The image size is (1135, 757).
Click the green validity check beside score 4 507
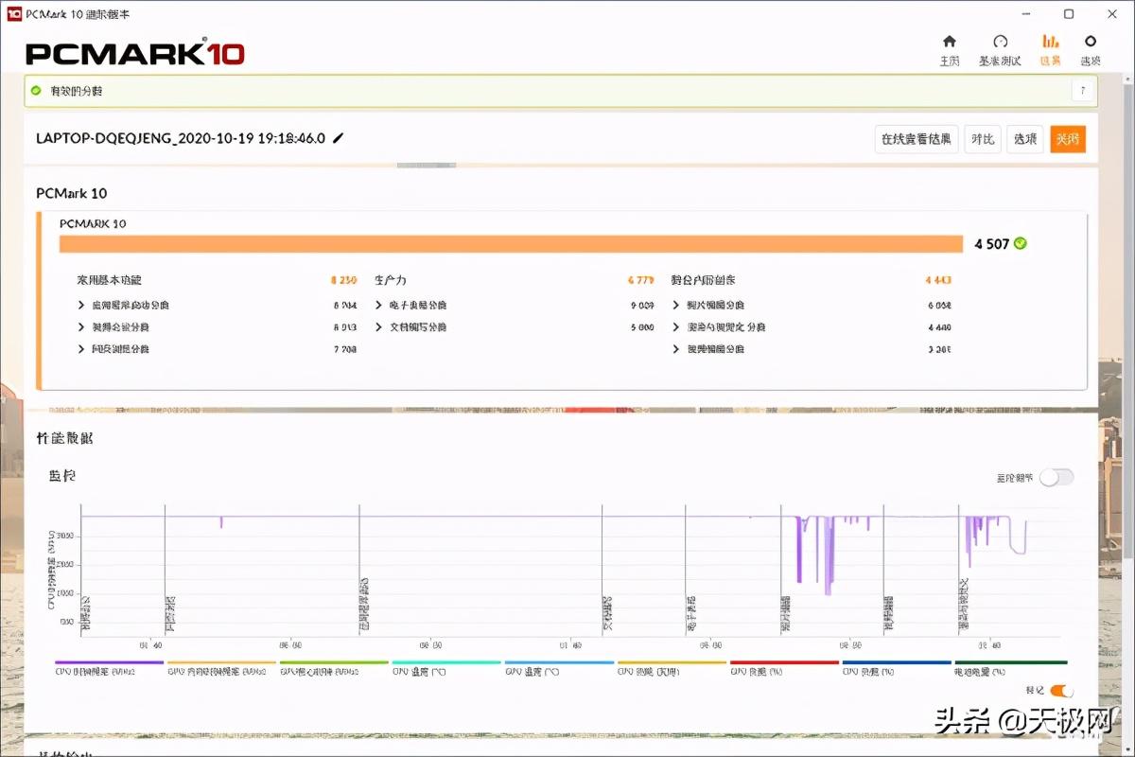click(x=1020, y=243)
